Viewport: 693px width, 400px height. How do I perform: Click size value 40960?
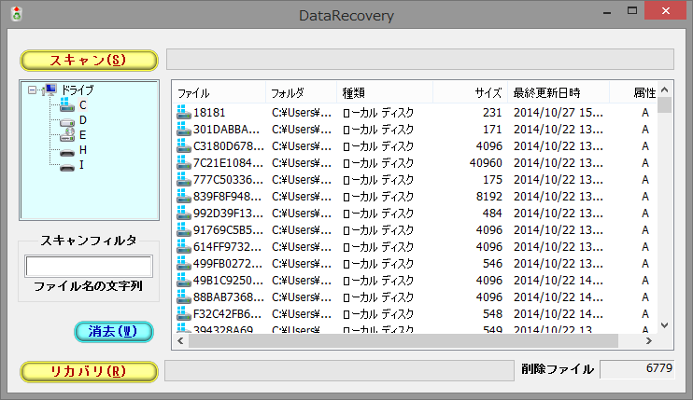coord(486,163)
